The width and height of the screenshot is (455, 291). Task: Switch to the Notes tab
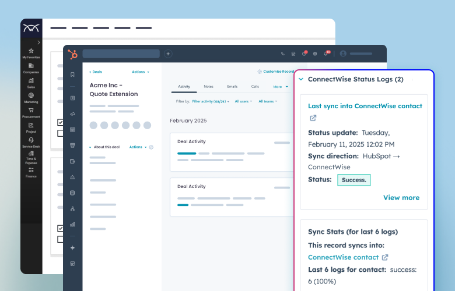(x=208, y=87)
